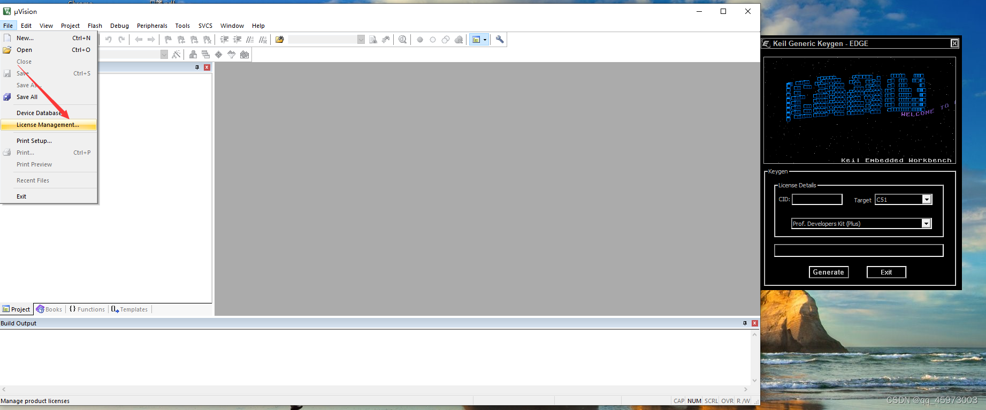Click the Undo toolbar icon

click(109, 40)
